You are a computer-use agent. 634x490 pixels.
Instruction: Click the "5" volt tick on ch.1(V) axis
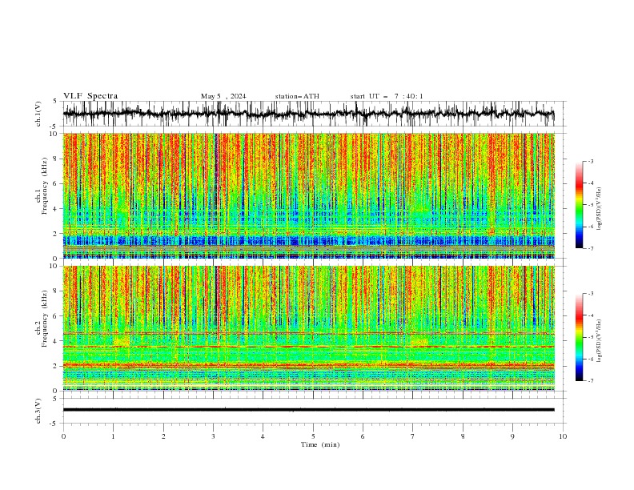click(56, 101)
